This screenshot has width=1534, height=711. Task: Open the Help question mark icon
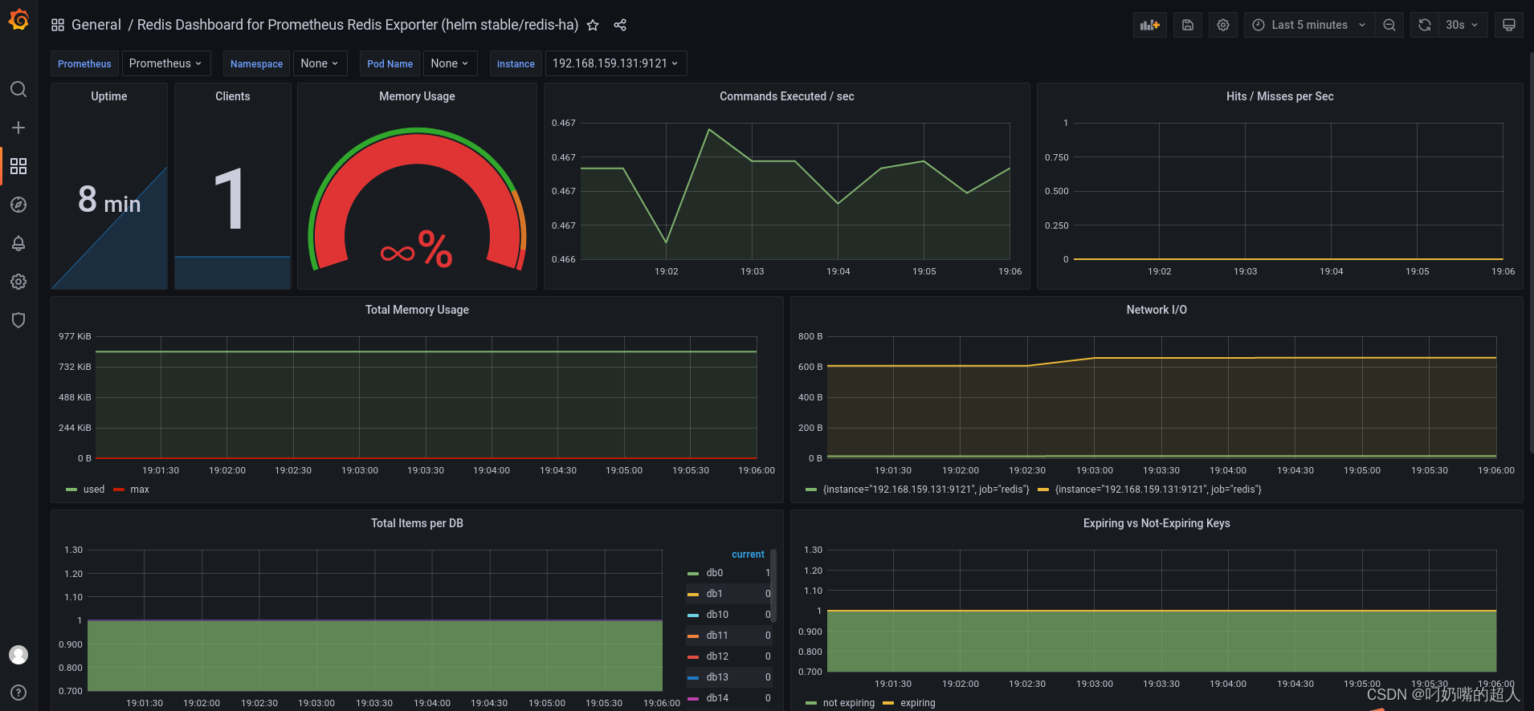click(18, 693)
